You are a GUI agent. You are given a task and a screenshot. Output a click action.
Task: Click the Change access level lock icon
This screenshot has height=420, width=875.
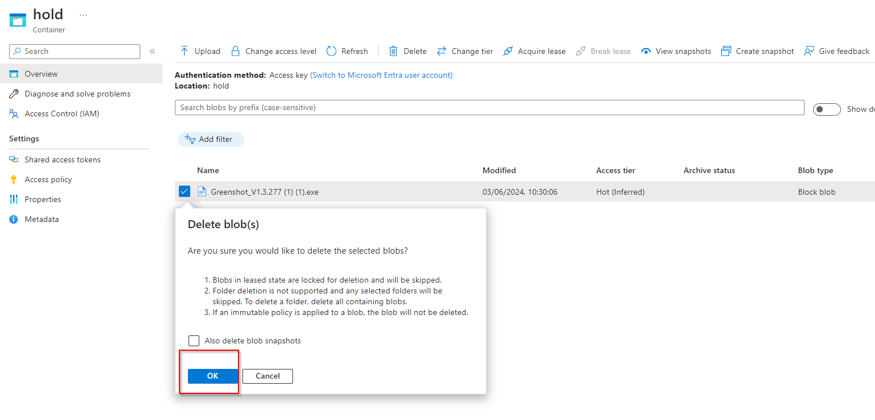236,51
